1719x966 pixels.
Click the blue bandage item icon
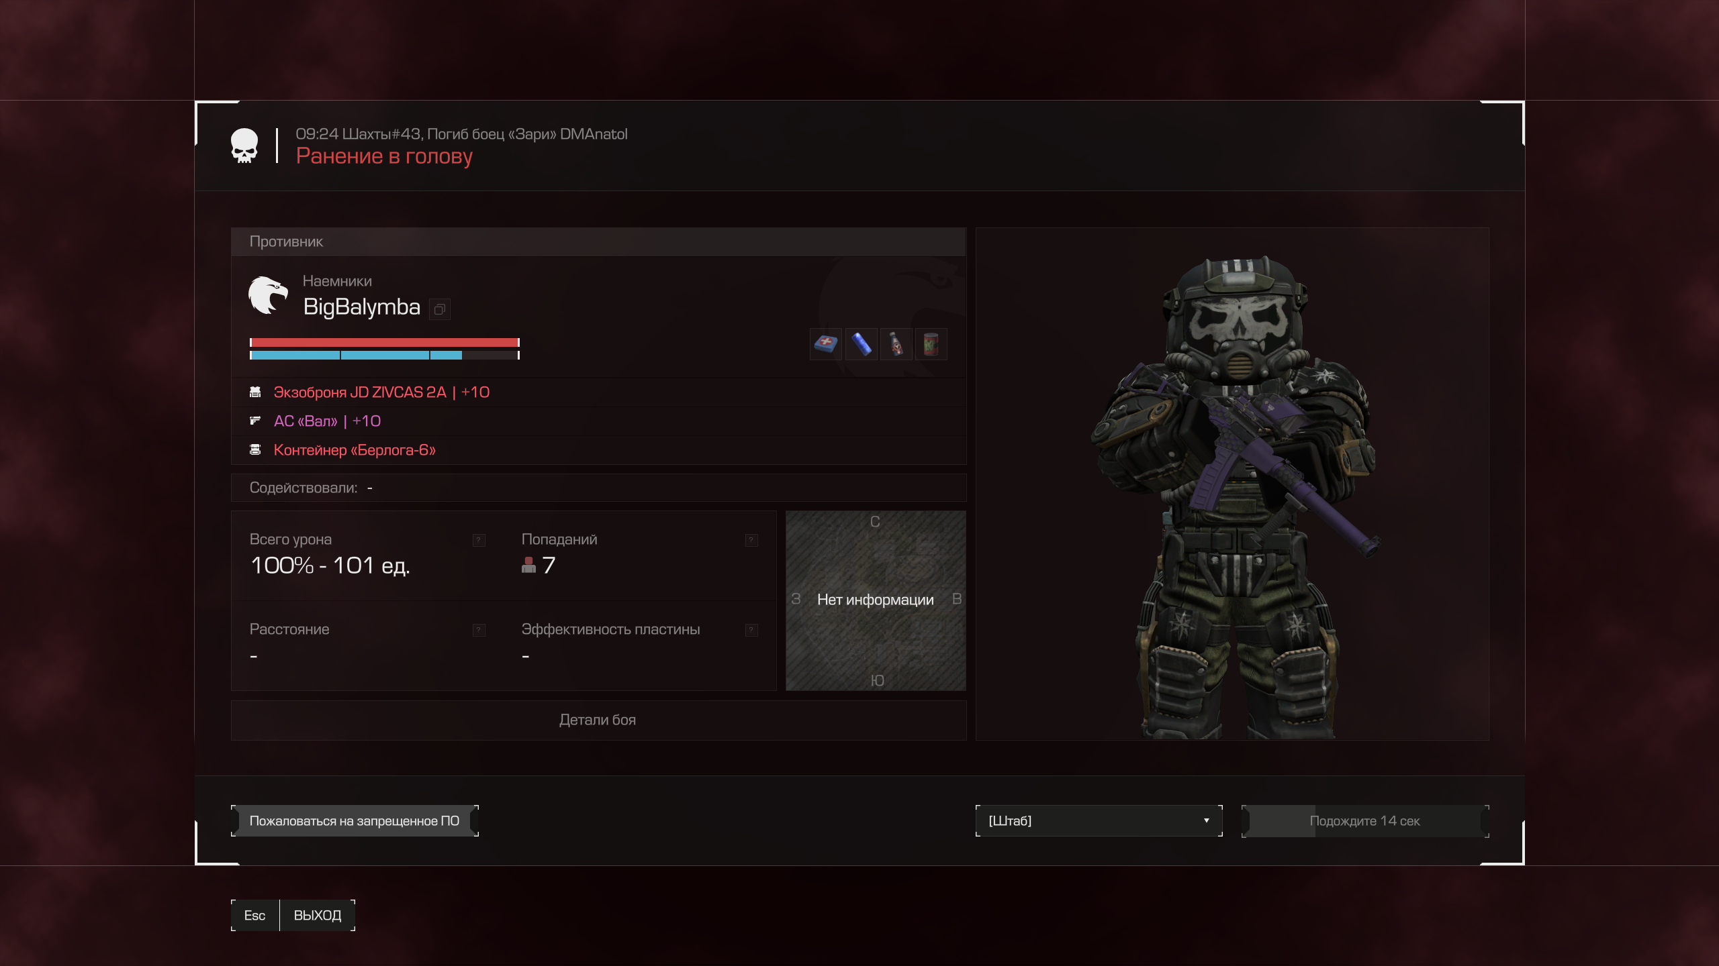(x=862, y=344)
